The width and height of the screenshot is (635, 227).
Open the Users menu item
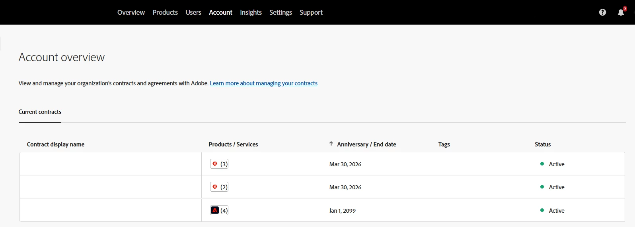tap(193, 12)
